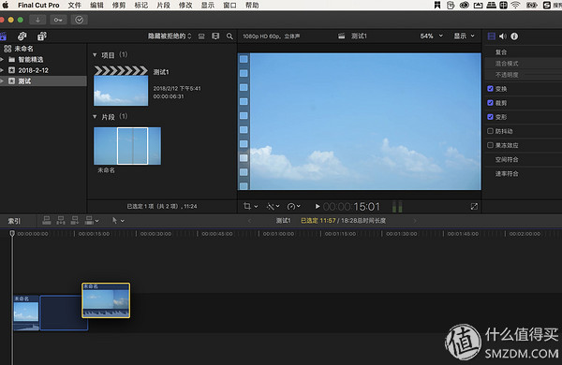Toggle browser clip appearance list icon

point(201,36)
